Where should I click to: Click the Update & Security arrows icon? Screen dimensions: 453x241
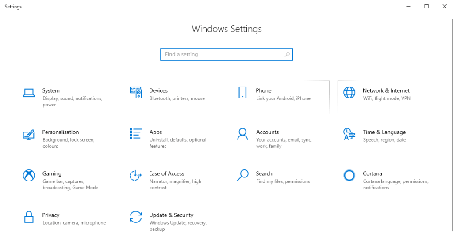click(135, 217)
